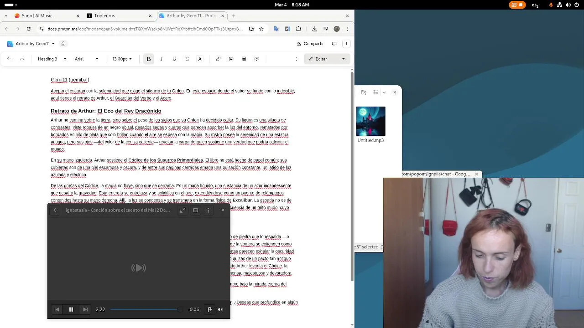The image size is (584, 328).
Task: Click the search folder icon in Files window
Action: click(x=364, y=92)
